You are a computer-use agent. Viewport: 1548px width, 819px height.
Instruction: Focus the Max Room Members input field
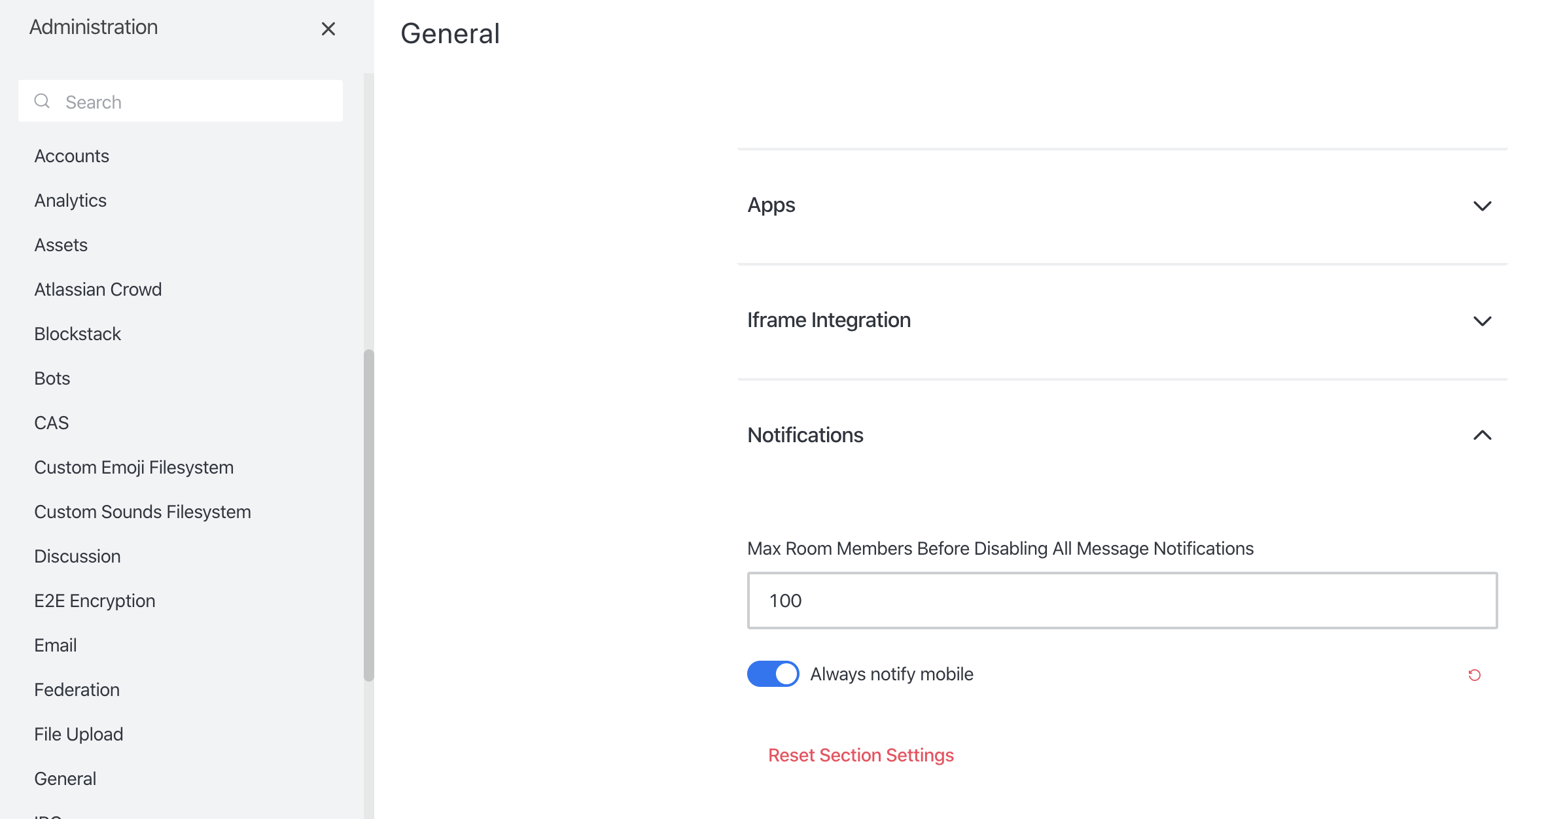pyautogui.click(x=1122, y=601)
